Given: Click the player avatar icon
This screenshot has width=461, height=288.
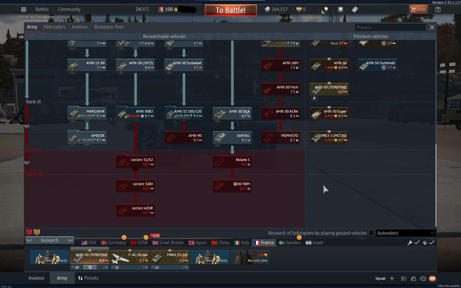Looking at the screenshot, I should click(161, 10).
